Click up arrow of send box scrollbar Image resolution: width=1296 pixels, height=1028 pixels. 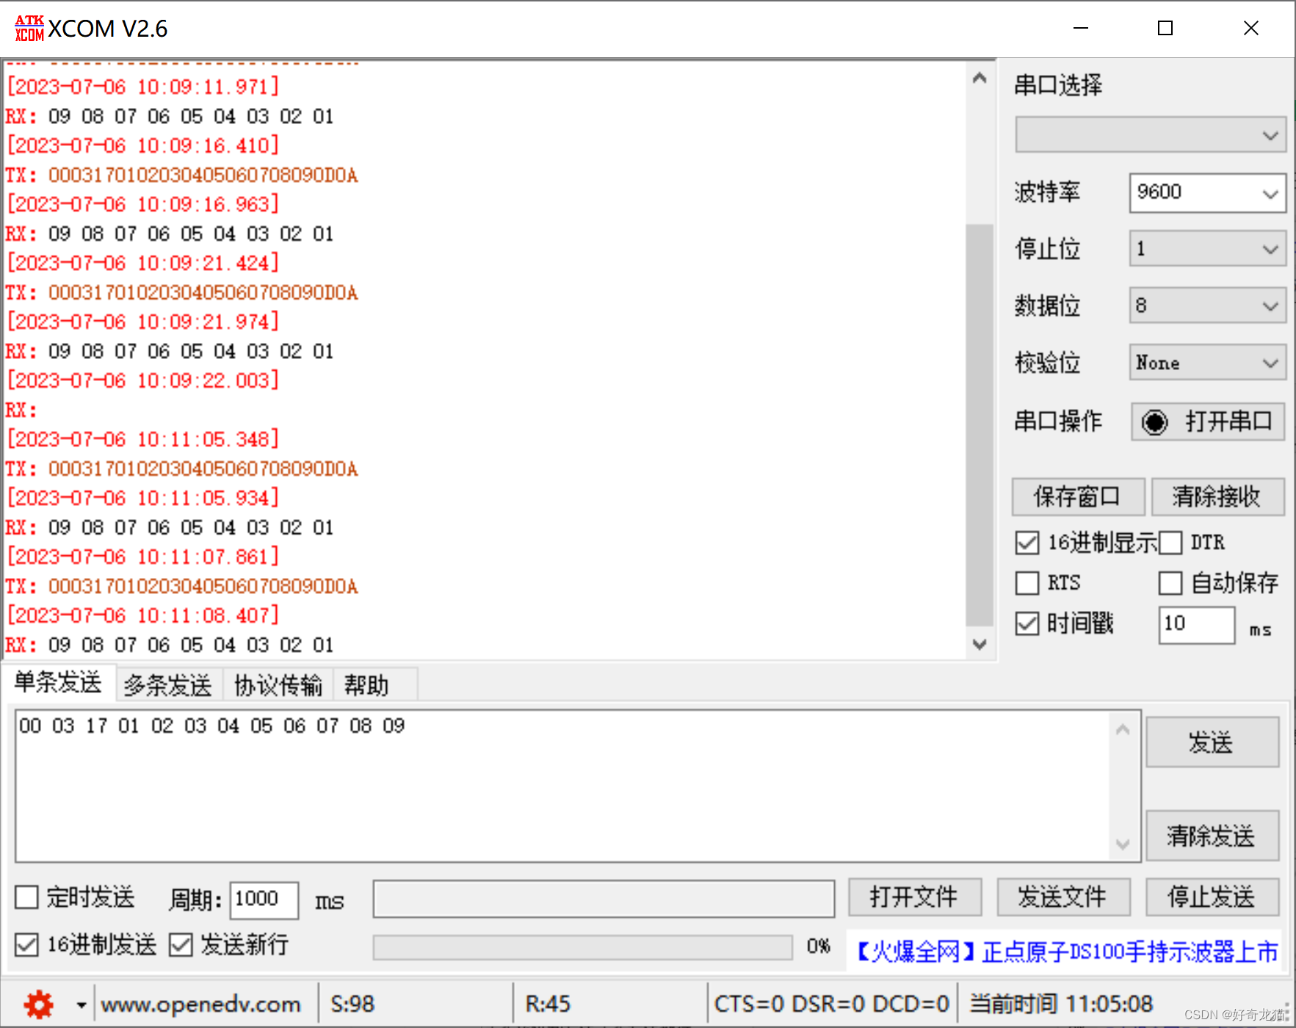point(1123,729)
